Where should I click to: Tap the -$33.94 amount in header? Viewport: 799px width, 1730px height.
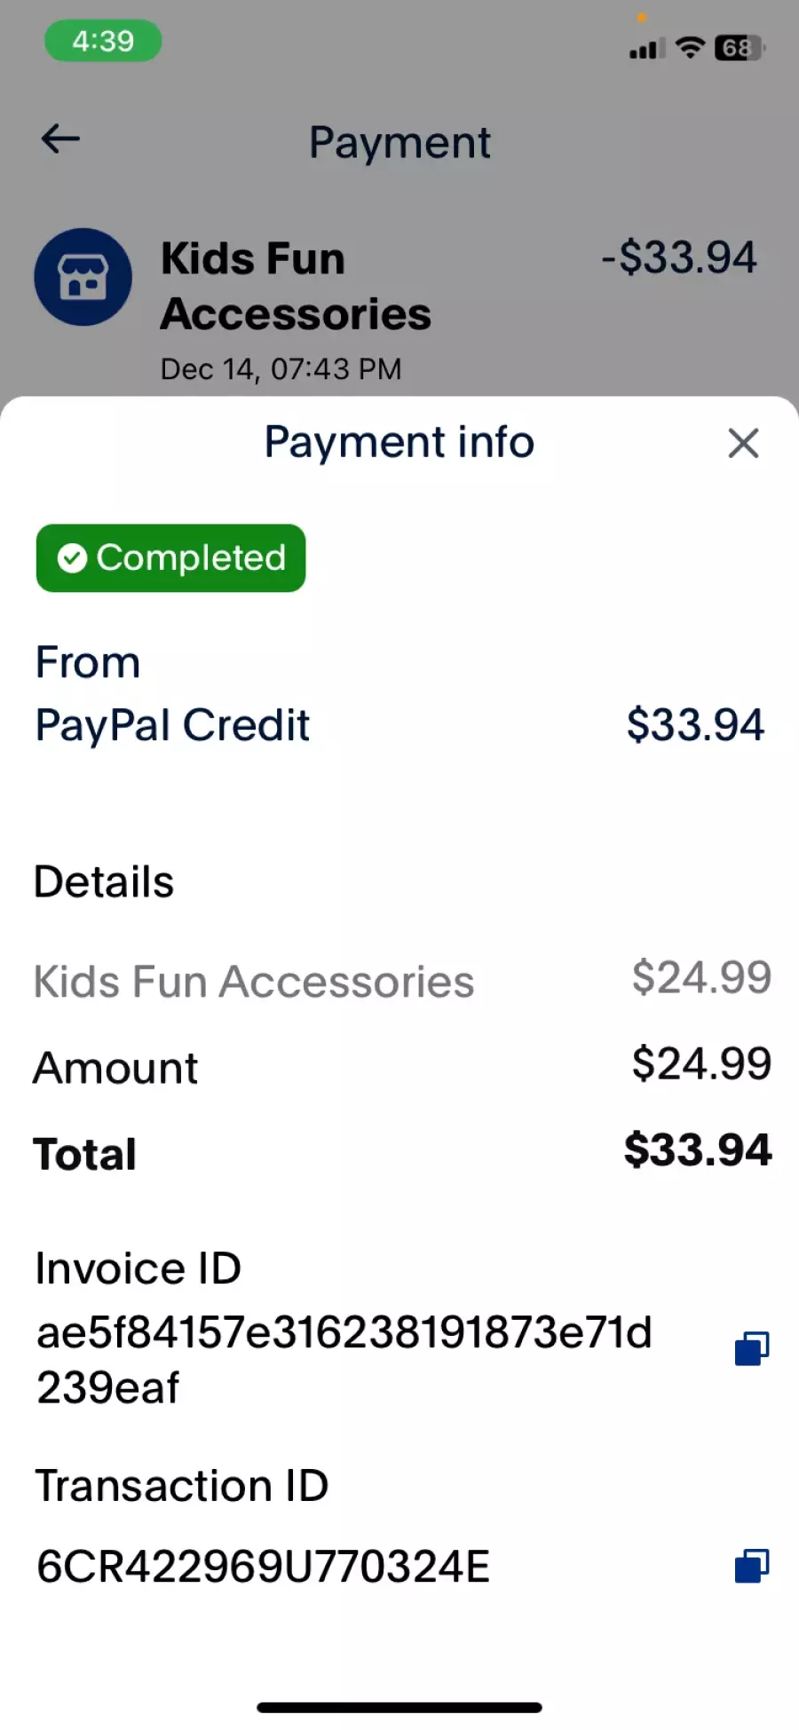point(679,257)
